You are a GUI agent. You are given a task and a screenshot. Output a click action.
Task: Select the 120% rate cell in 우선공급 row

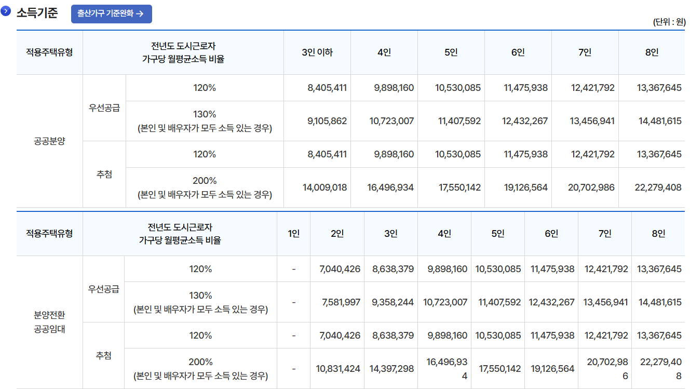[204, 87]
